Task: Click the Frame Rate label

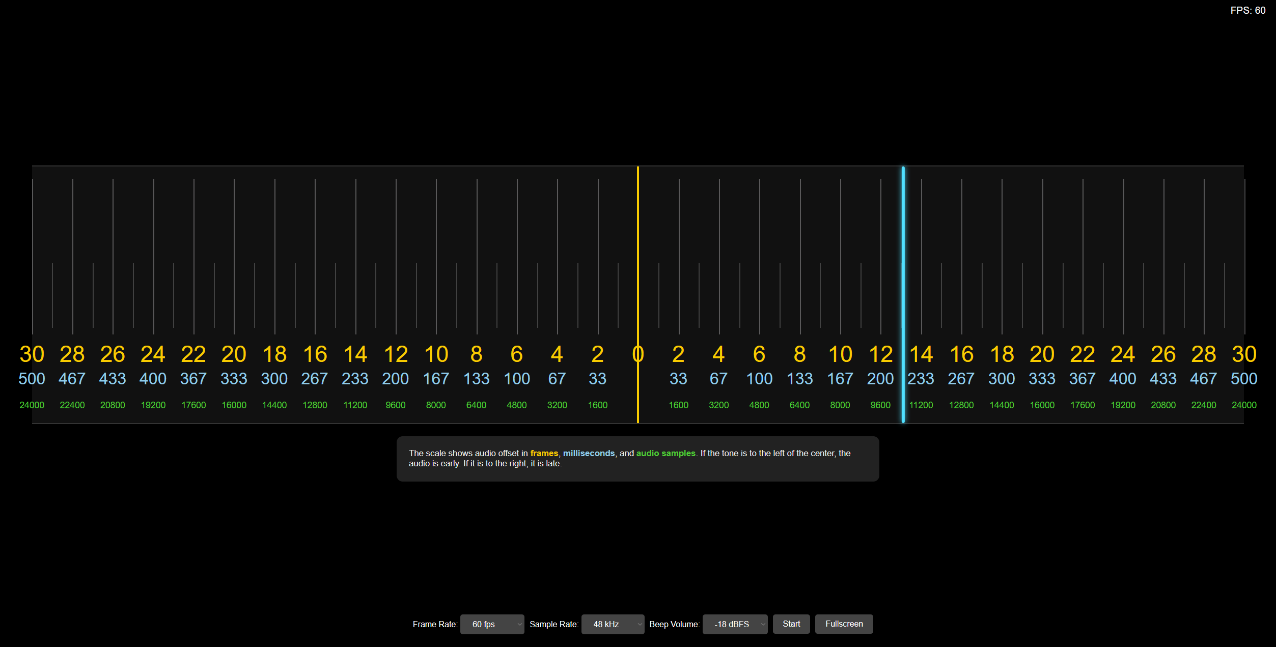Action: coord(435,625)
